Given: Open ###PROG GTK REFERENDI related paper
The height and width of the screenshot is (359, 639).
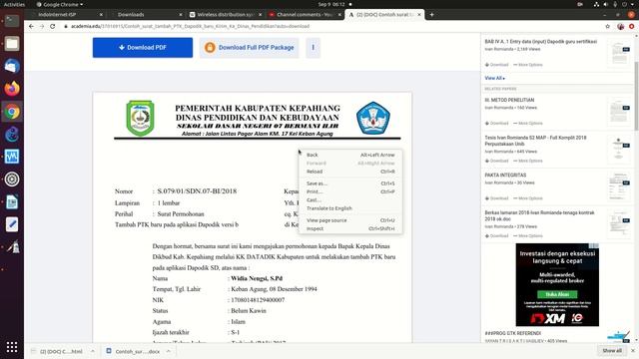Looking at the screenshot, I should 512,333.
